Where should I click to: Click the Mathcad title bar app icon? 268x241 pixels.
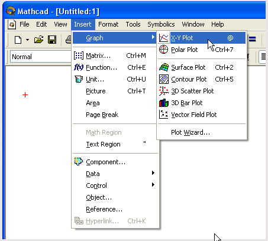[11, 11]
